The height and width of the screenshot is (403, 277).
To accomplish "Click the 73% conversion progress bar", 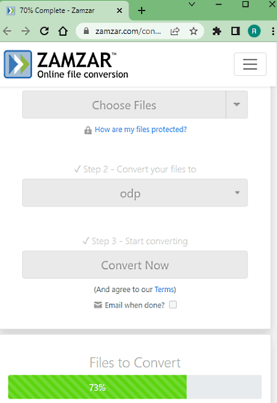I will pos(135,387).
